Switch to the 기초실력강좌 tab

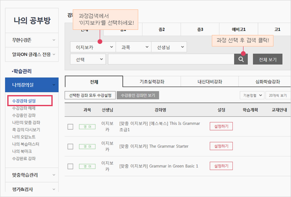pyautogui.click(x=152, y=82)
